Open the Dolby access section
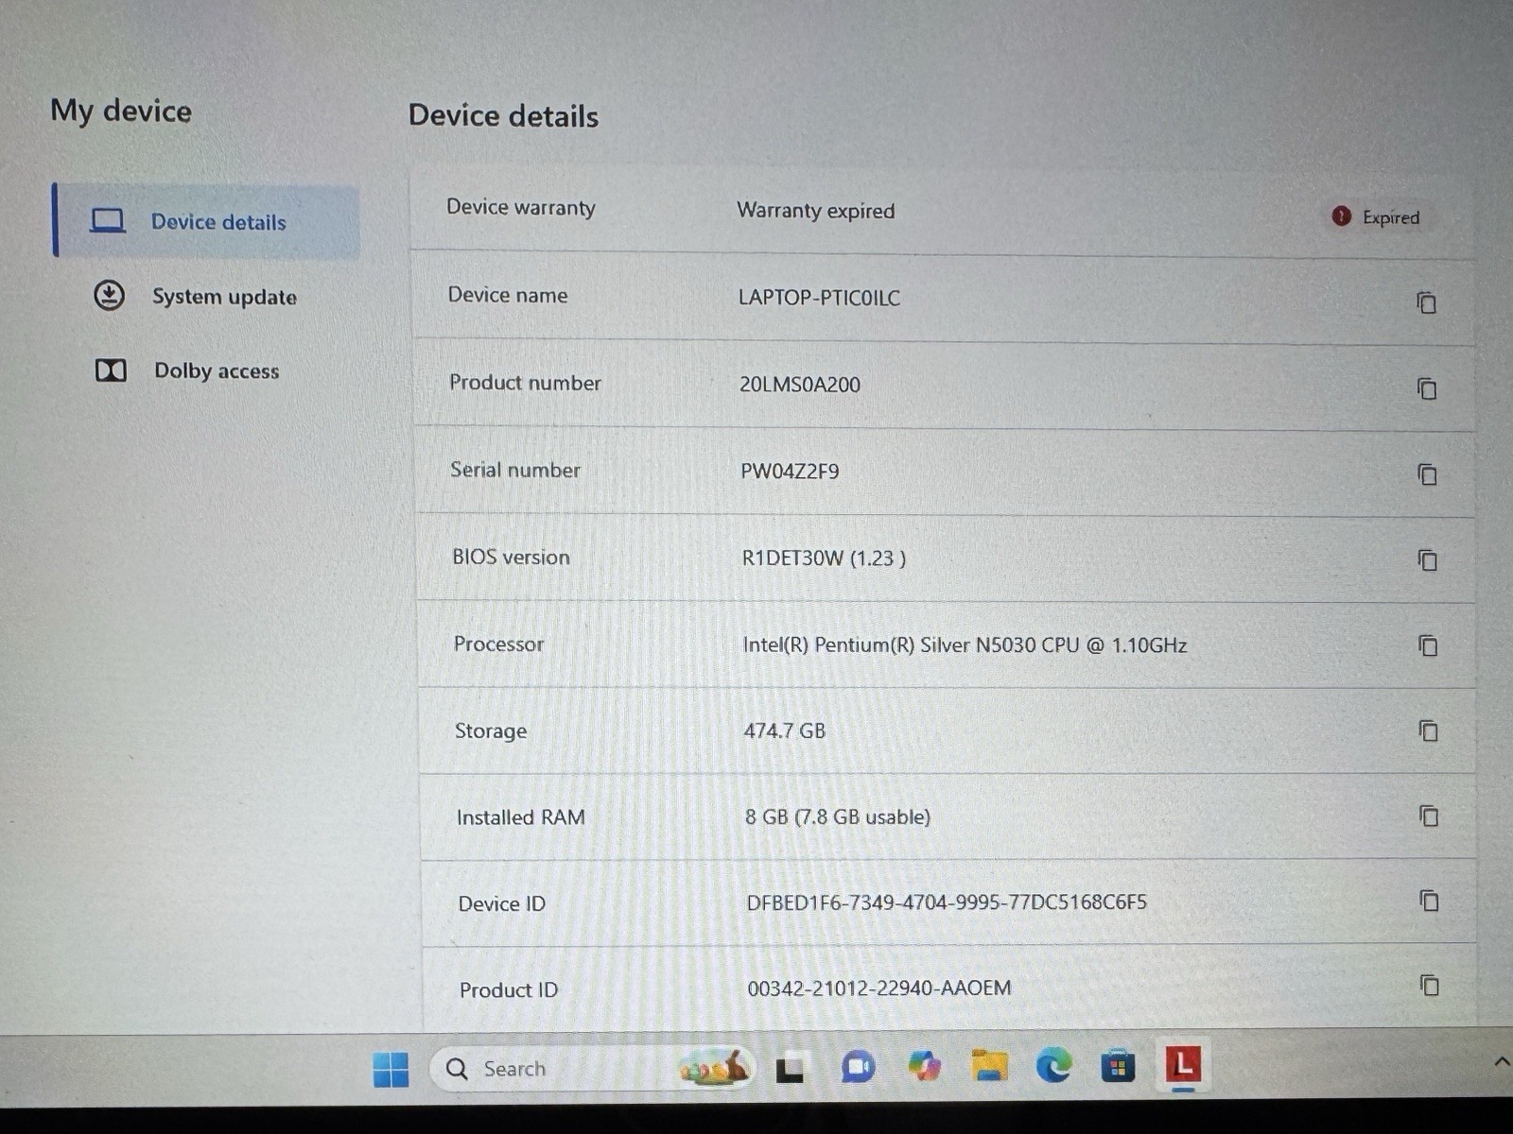 click(x=187, y=370)
